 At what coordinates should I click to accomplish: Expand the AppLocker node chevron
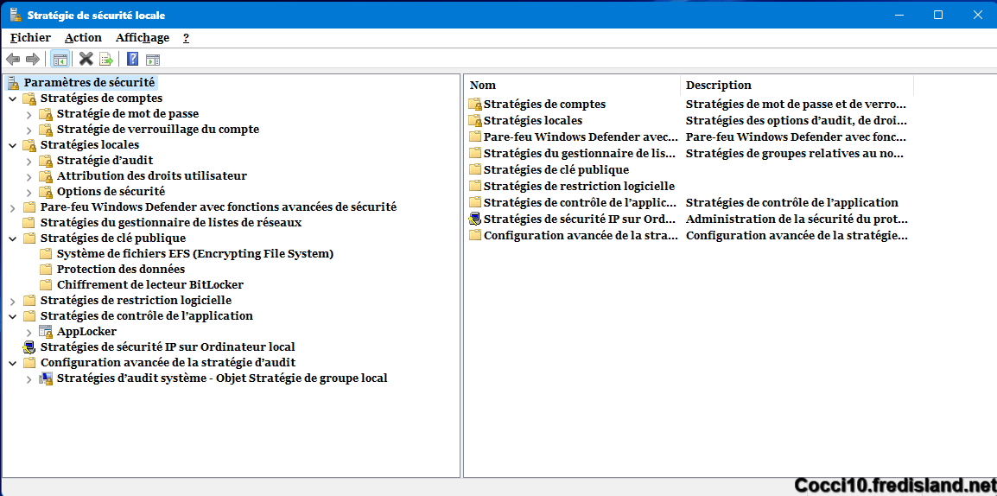(x=29, y=332)
